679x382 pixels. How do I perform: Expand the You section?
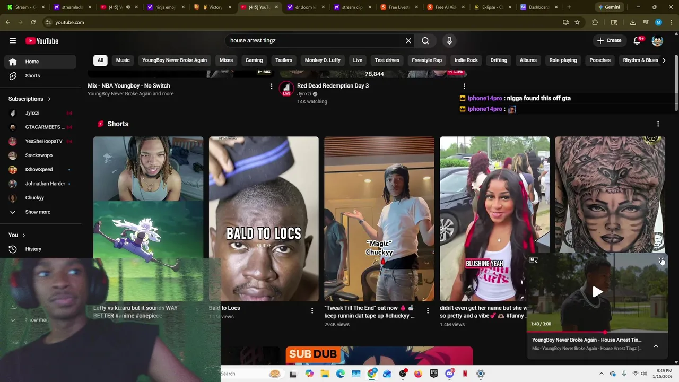(x=17, y=235)
